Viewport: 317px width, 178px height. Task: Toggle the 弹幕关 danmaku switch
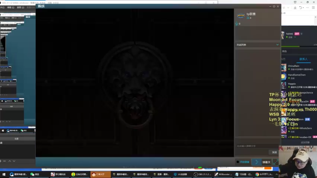(x=262, y=162)
